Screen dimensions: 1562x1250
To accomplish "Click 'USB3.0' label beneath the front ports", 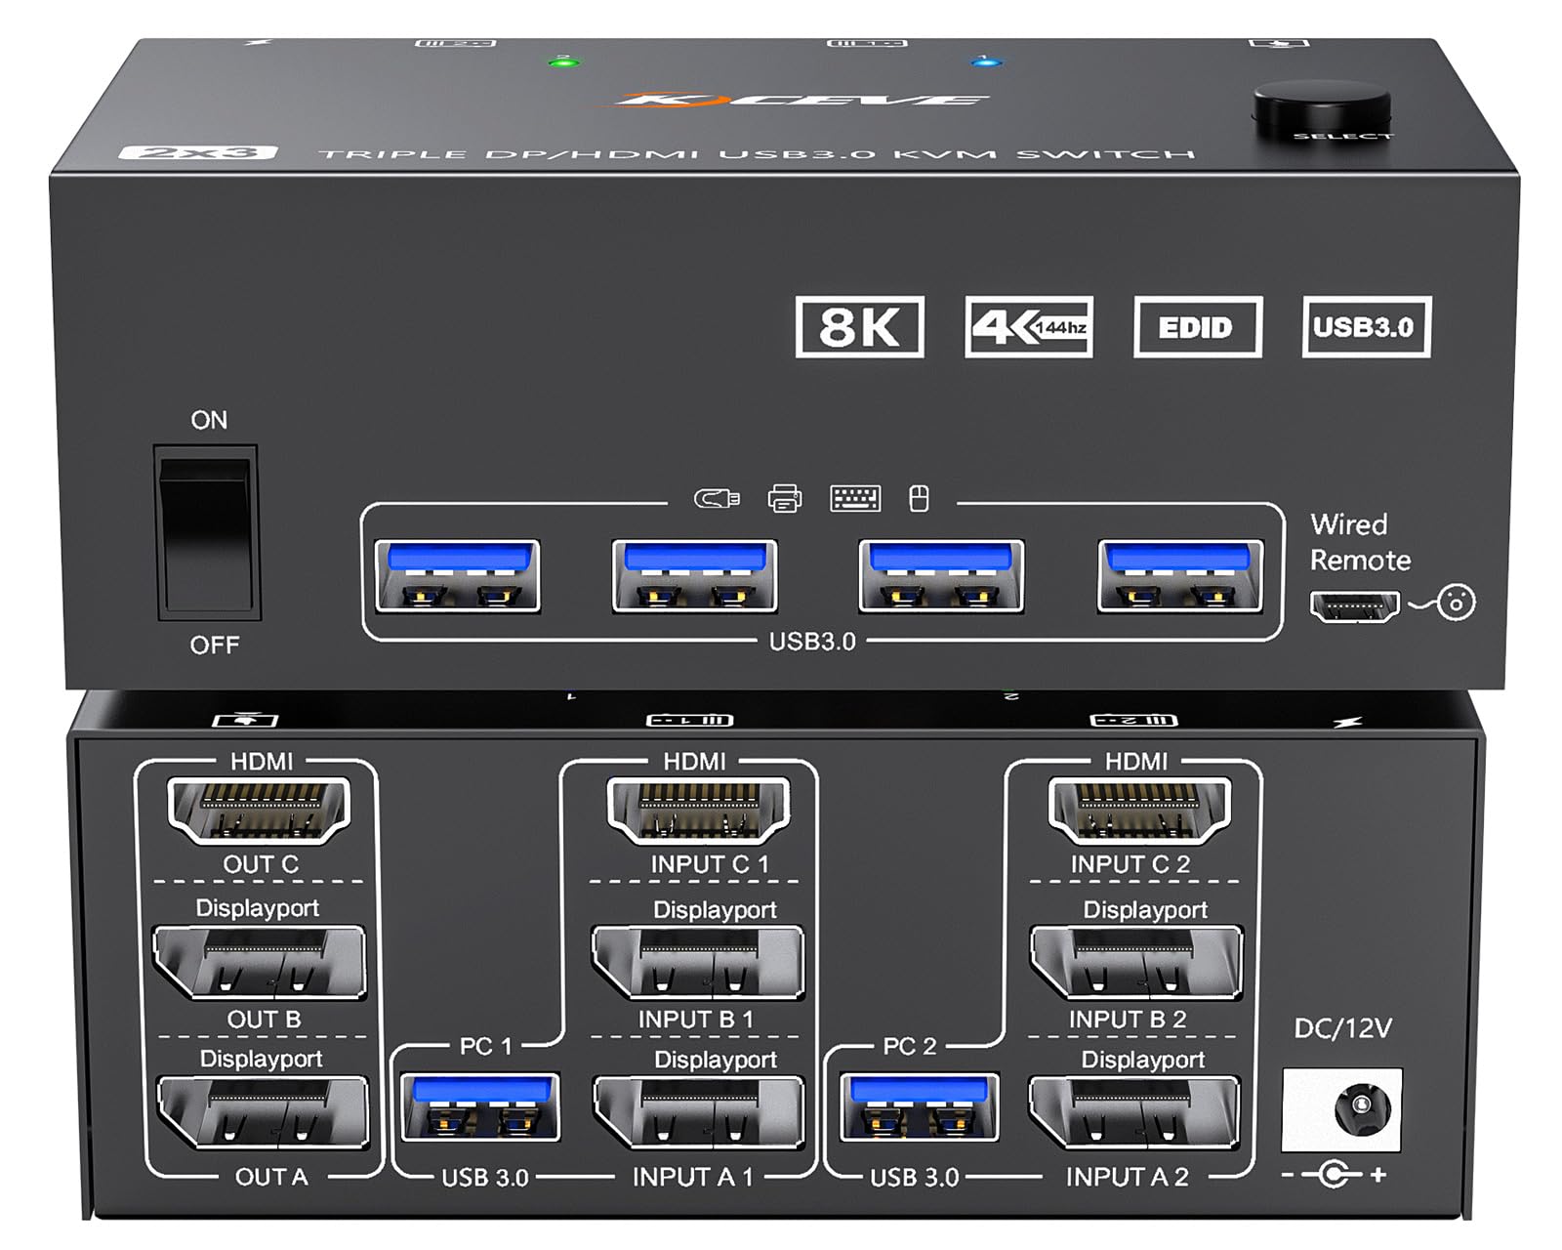I will coord(812,642).
